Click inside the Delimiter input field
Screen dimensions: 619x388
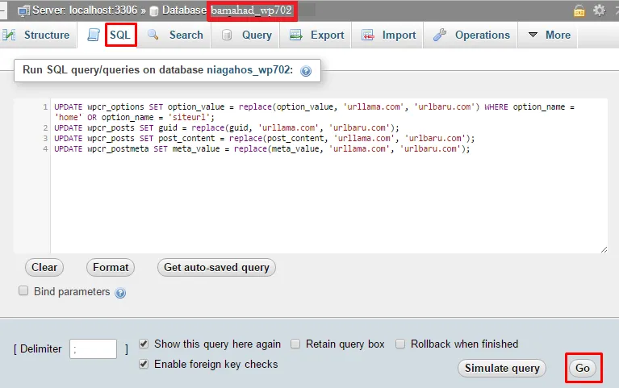point(93,349)
